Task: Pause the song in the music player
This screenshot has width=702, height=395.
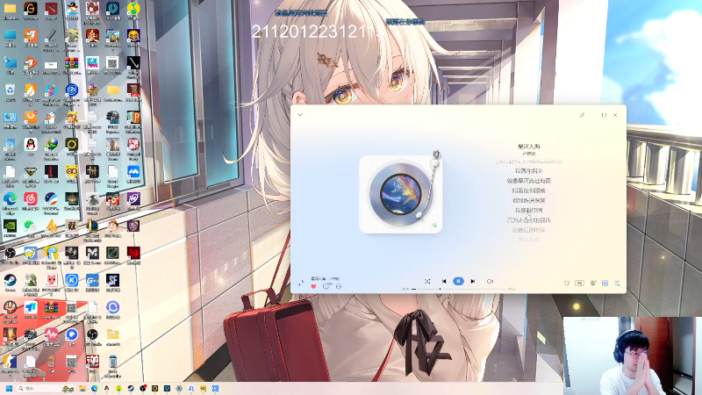Action: coord(458,281)
